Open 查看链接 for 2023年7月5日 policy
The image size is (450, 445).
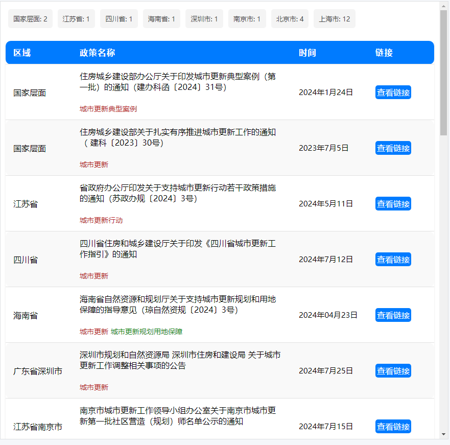tap(393, 148)
